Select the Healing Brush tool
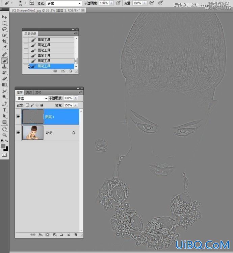Viewport: 233px width, 253px height. pyautogui.click(x=4, y=54)
